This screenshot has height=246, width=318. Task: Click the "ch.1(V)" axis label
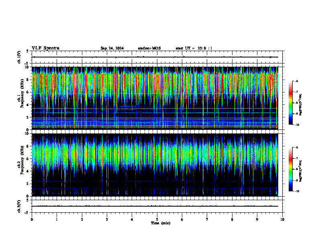19,57
